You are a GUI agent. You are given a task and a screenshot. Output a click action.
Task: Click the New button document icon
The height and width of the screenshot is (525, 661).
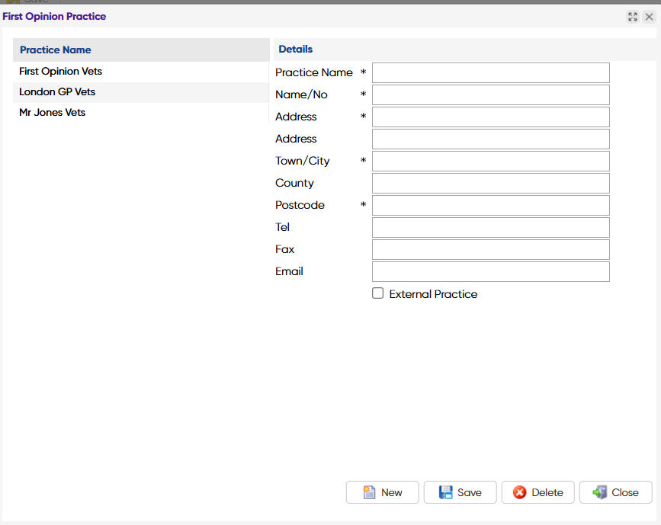(x=369, y=492)
